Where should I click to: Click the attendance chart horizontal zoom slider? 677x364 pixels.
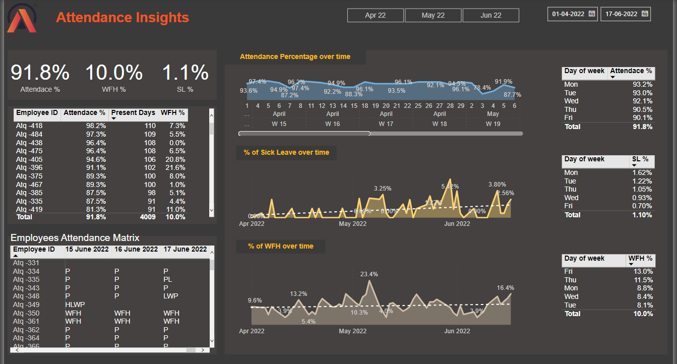pos(304,134)
